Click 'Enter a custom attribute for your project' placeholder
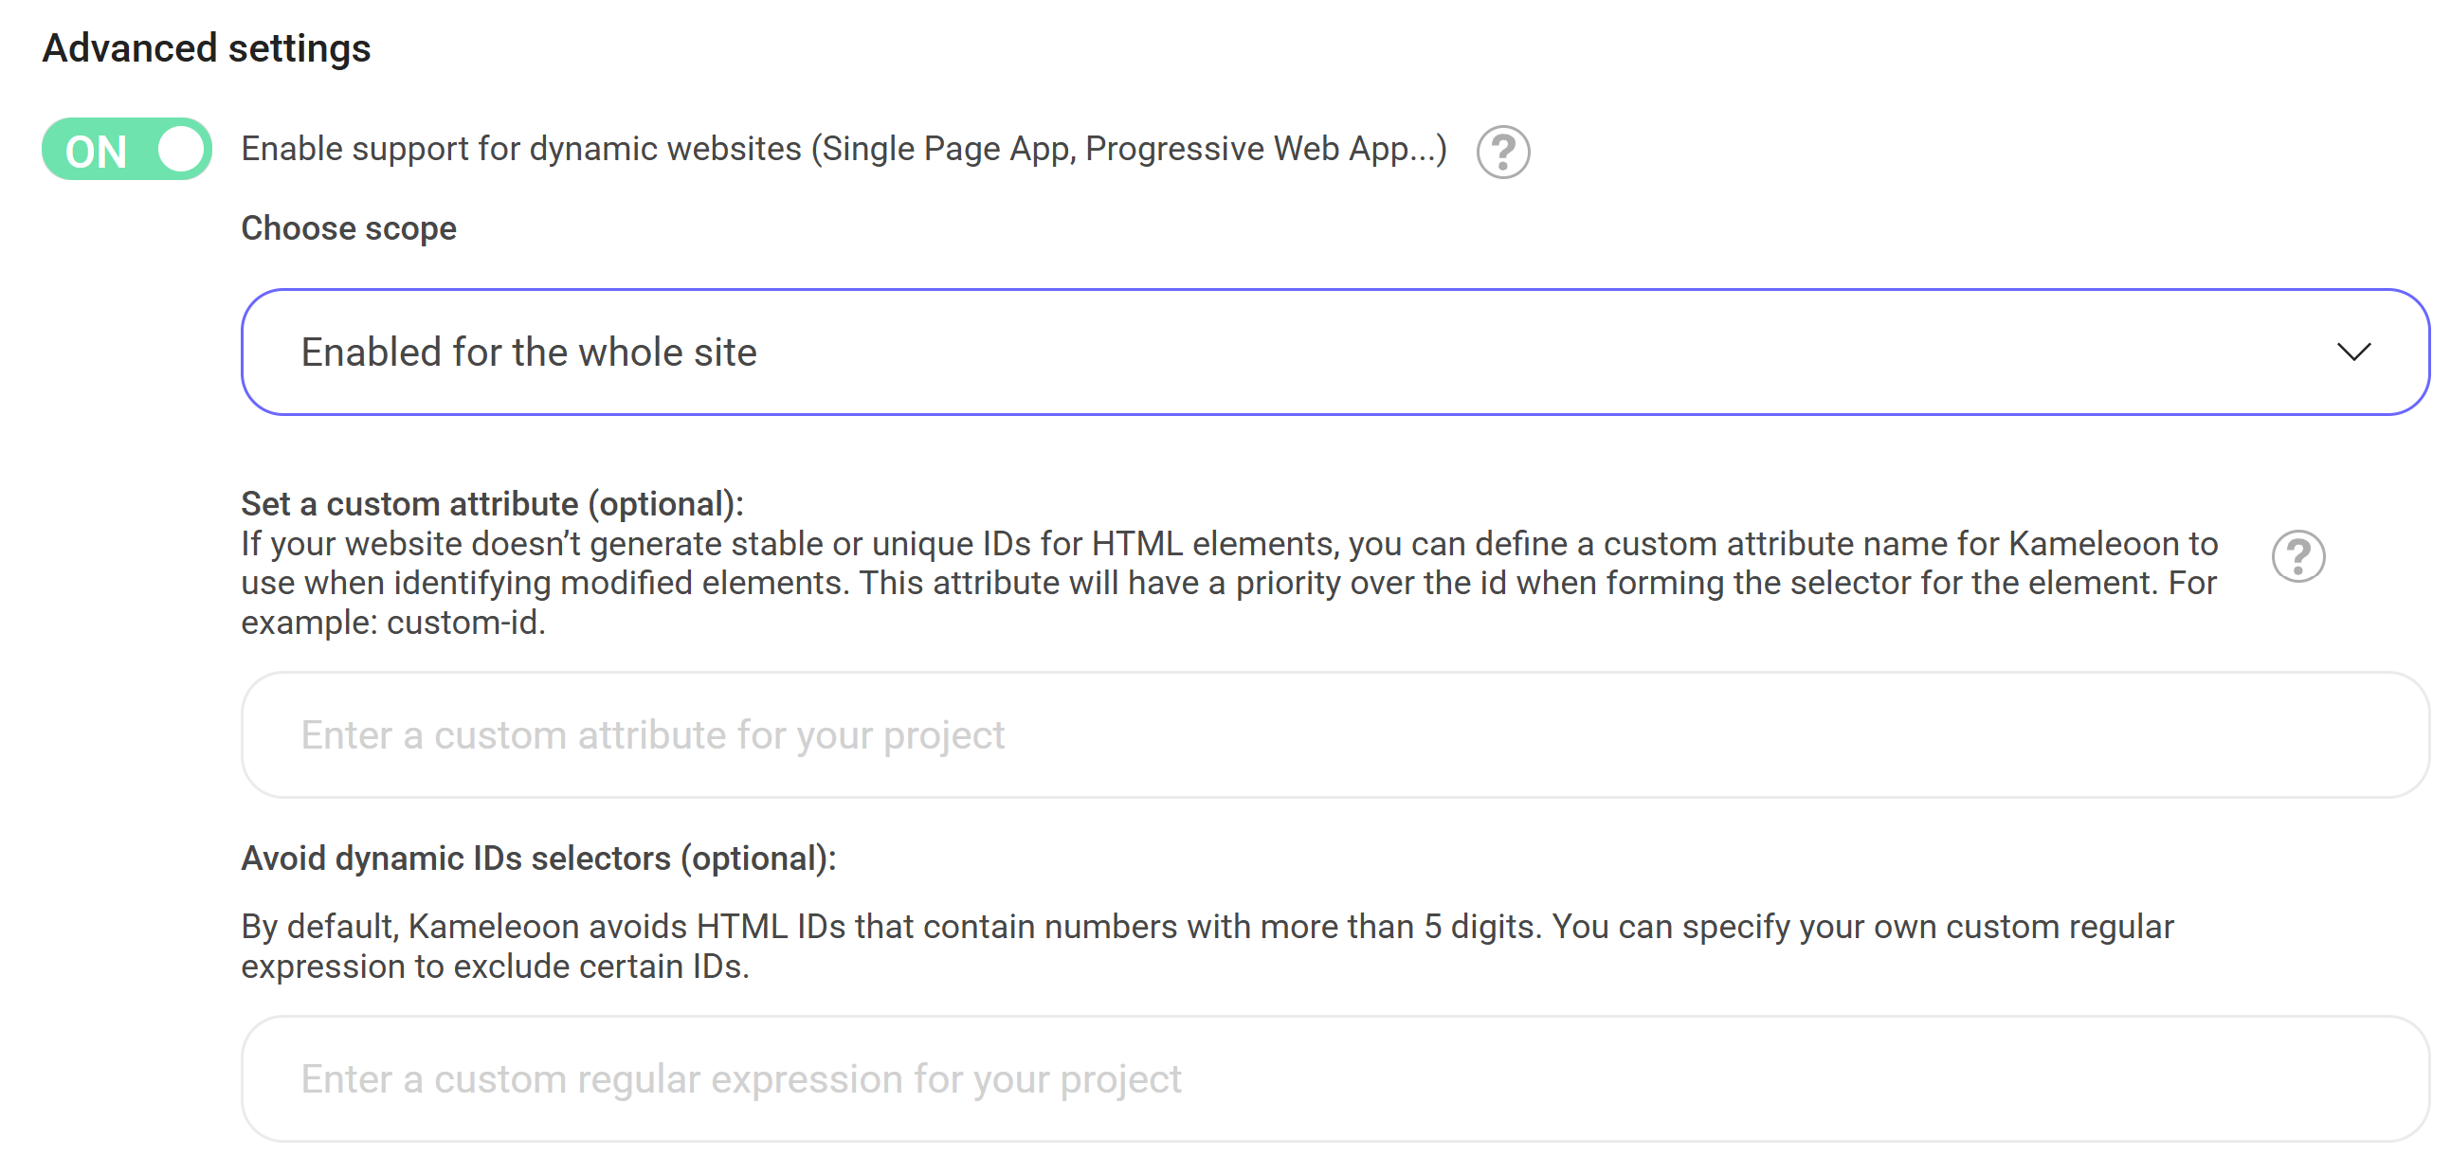 [x=653, y=734]
